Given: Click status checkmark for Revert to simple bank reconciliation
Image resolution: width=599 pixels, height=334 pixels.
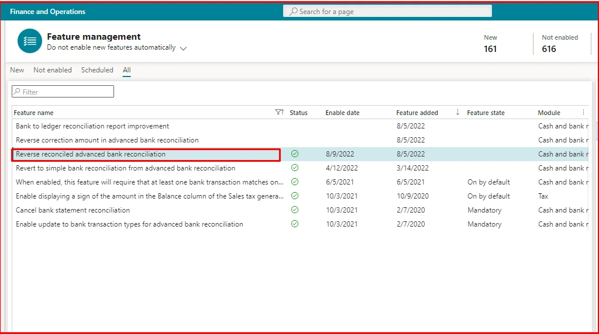Looking at the screenshot, I should pos(295,168).
